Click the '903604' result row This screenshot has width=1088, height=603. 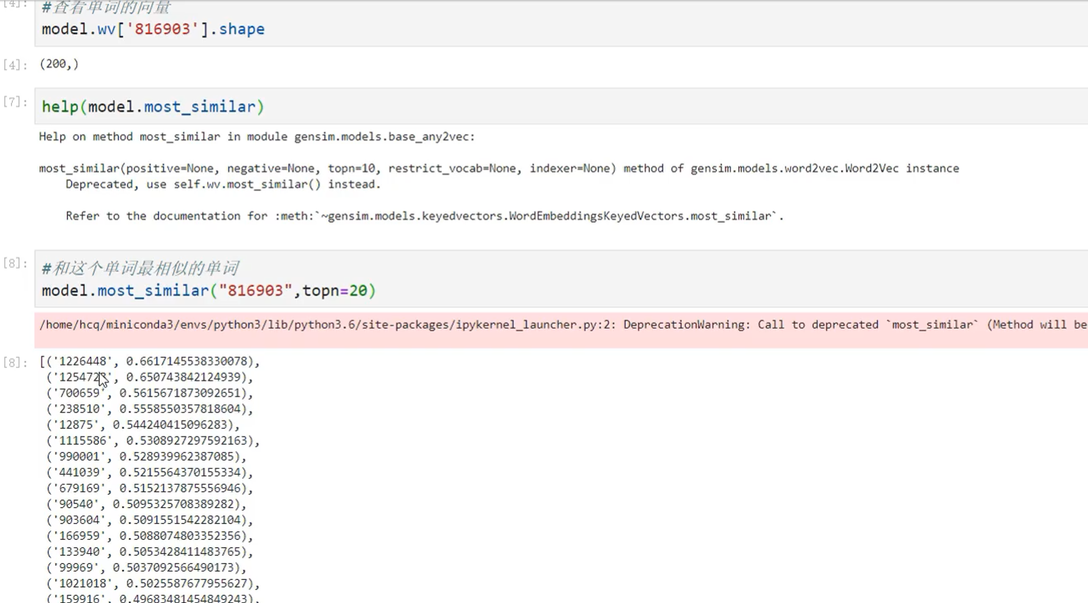(x=149, y=520)
